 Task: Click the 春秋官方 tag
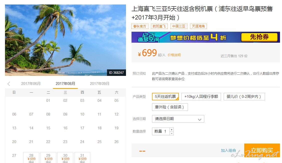coord(140,26)
